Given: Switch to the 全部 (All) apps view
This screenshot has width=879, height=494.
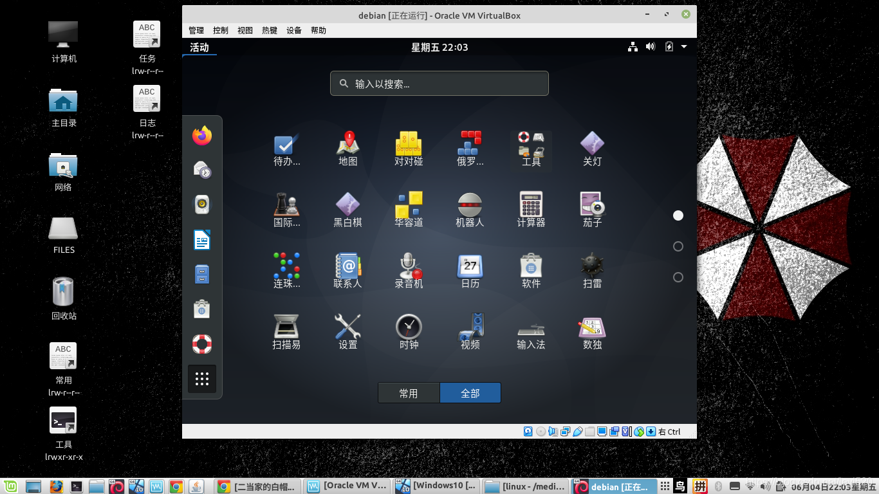Looking at the screenshot, I should tap(470, 393).
